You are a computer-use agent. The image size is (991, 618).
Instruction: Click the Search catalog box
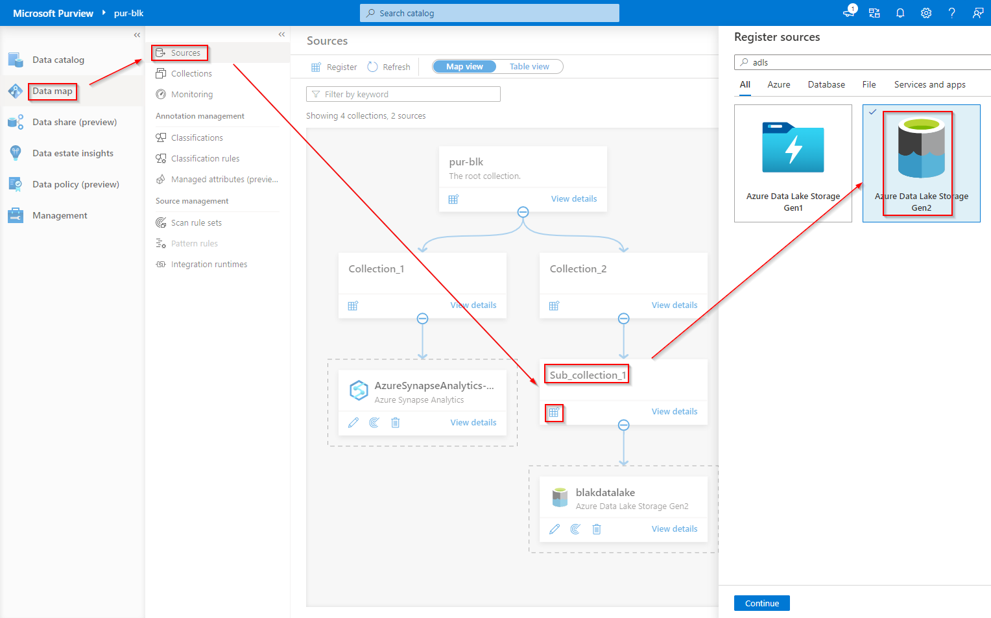[x=490, y=13]
